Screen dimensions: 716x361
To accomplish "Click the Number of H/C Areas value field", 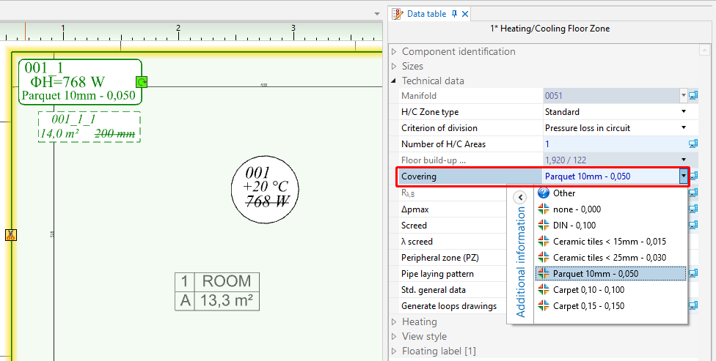I will coord(613,144).
